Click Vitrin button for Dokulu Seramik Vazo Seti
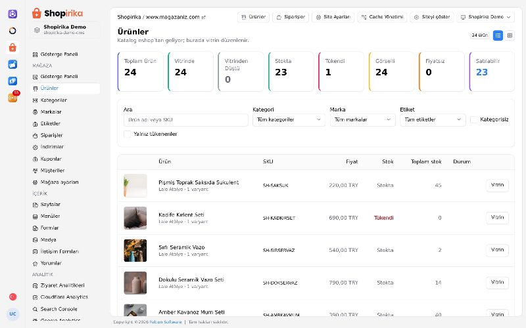Viewport: 526px width, 328px height. tap(497, 283)
